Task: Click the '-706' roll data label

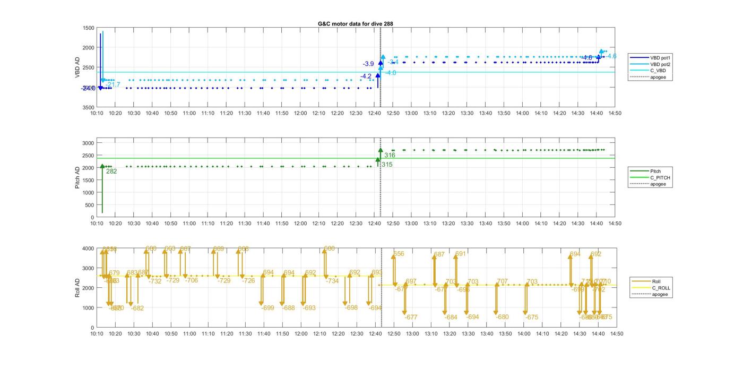Action: click(191, 280)
